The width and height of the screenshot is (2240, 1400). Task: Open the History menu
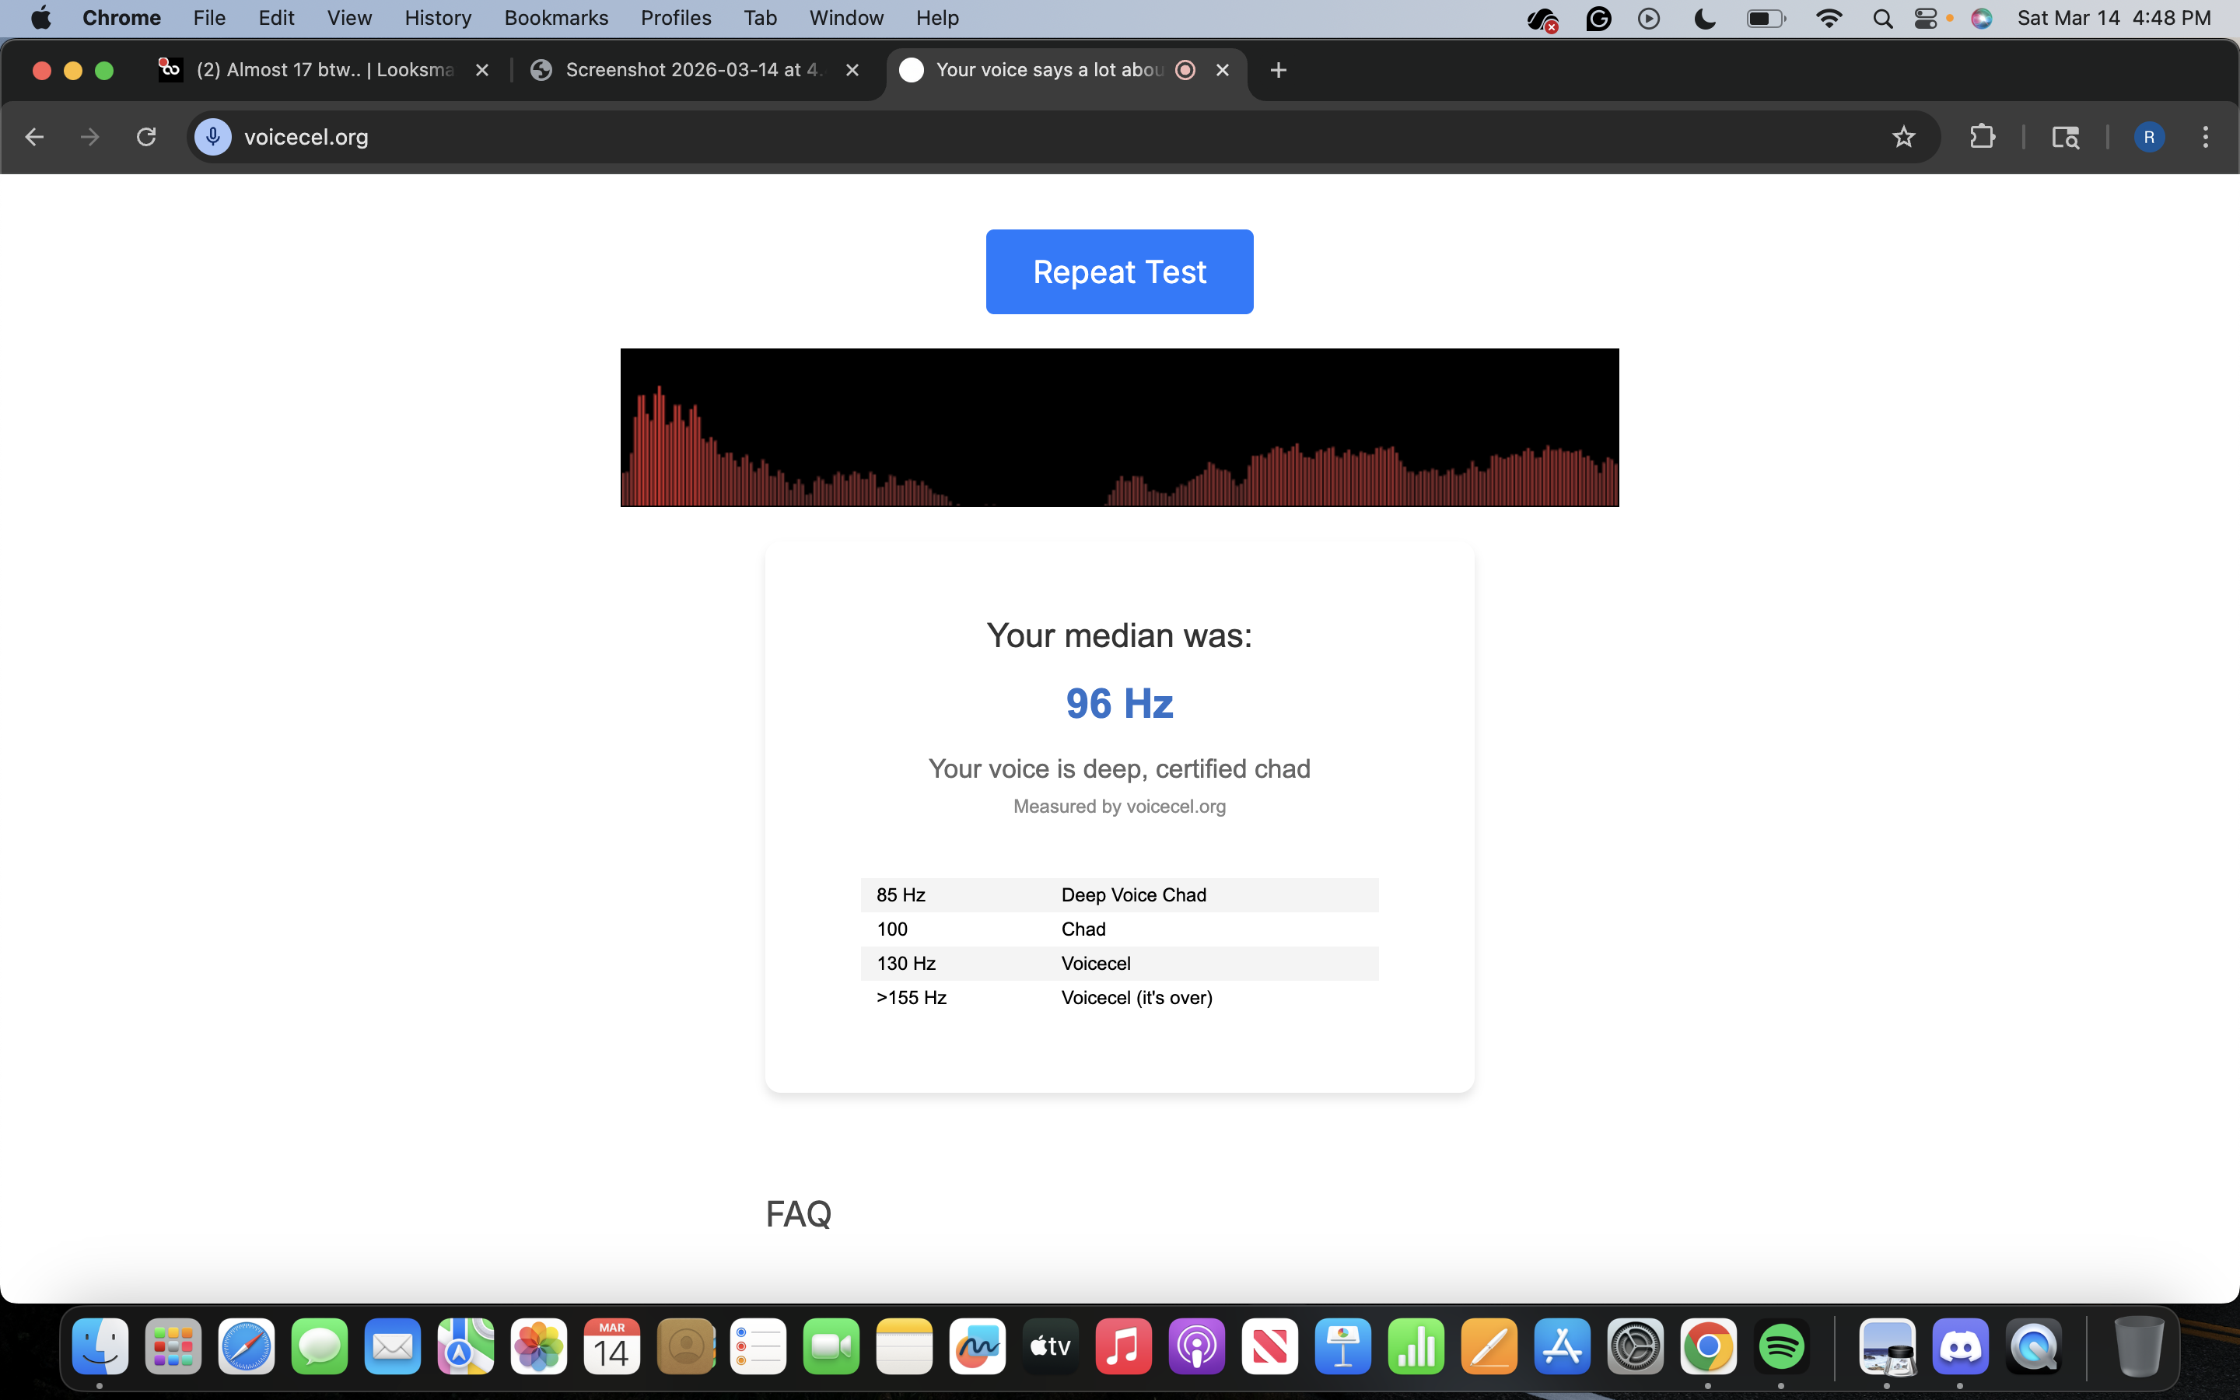point(437,18)
